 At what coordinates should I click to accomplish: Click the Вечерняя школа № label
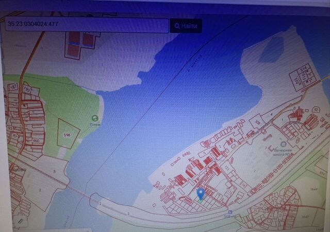click(283, 152)
